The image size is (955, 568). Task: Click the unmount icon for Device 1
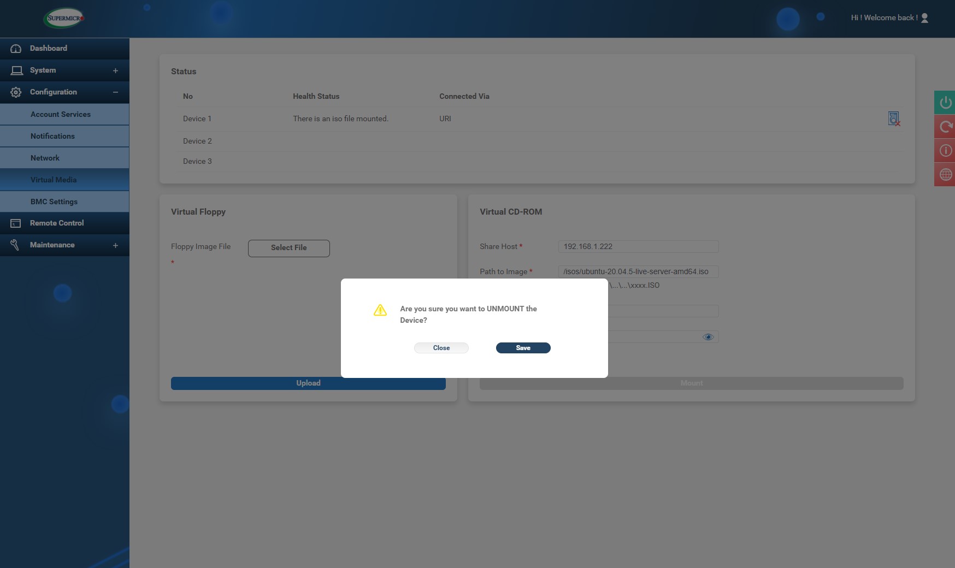pos(894,119)
